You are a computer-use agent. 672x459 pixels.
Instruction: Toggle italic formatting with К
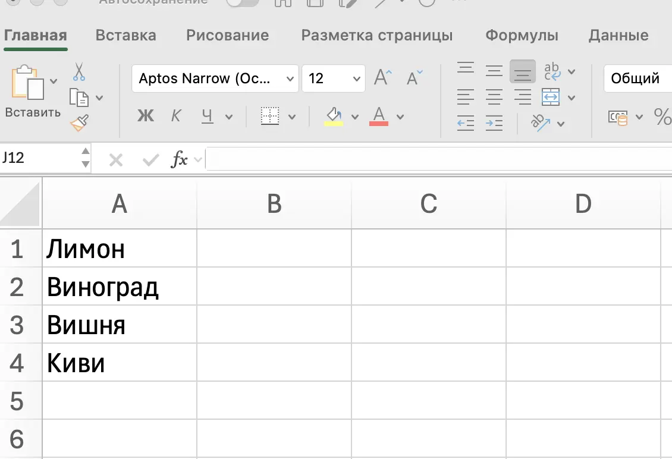[176, 116]
